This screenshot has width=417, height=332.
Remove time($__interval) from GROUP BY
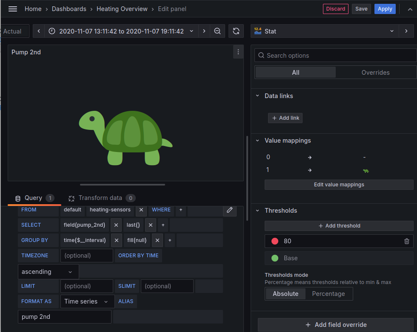pyautogui.click(x=117, y=240)
